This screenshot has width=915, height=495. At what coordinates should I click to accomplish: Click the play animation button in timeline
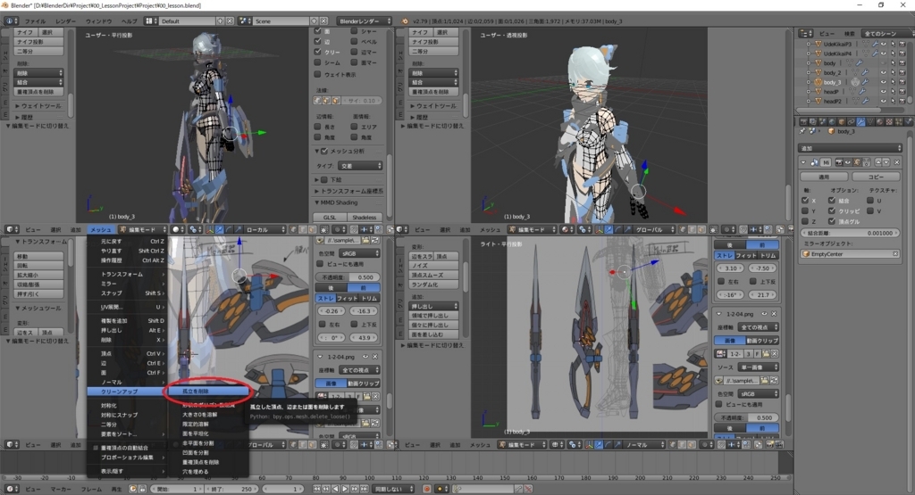coord(345,489)
